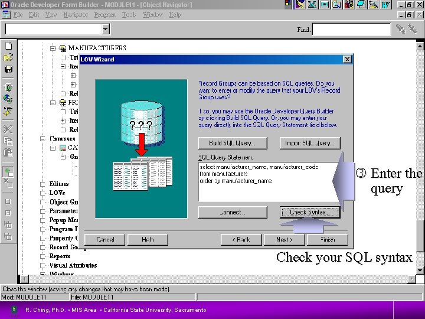
Task: Collapse the MANUFACTURERS block node
Action: 53,48
